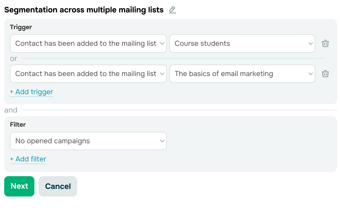Click chevron of the first trigger type selector
This screenshot has height=221, width=340.
pyautogui.click(x=162, y=44)
